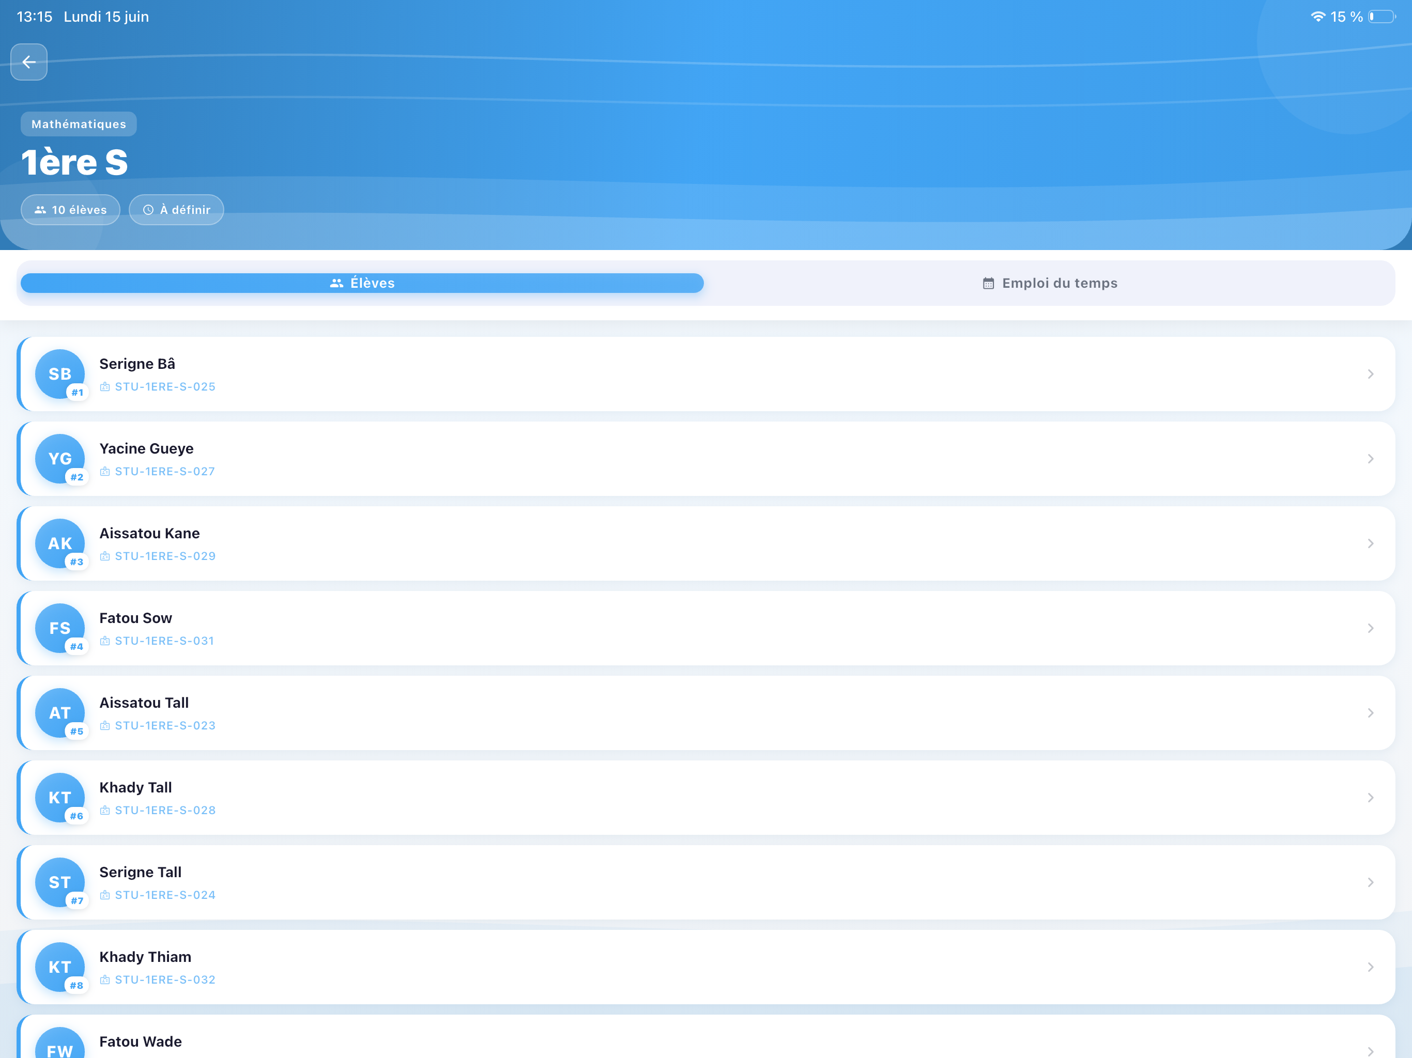Tap the battery indicator icon
Viewport: 1412px width, 1058px height.
pos(1382,17)
